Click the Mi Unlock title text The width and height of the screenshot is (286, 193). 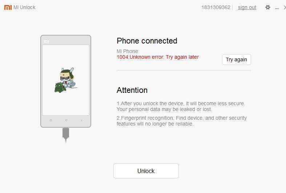point(24,7)
